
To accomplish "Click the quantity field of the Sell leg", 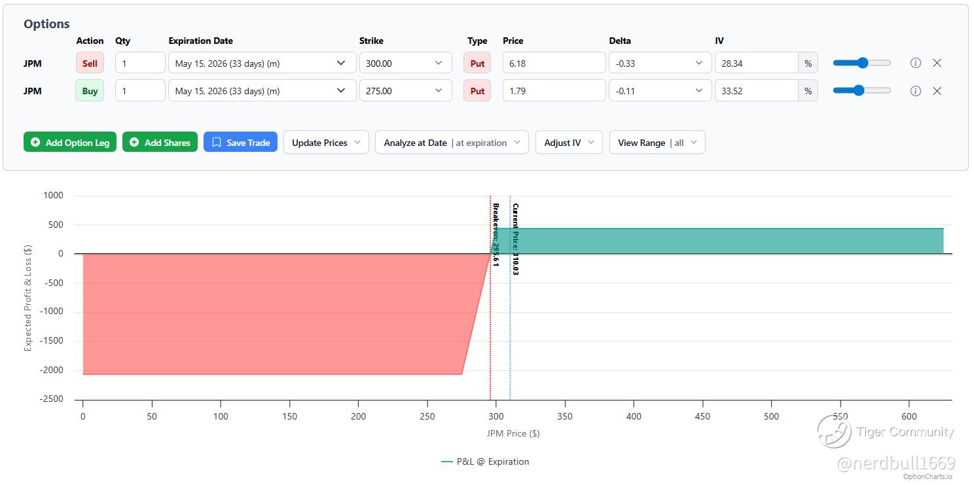I will pyautogui.click(x=140, y=63).
